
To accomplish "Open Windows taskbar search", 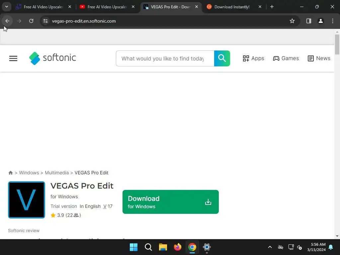I will pyautogui.click(x=148, y=247).
